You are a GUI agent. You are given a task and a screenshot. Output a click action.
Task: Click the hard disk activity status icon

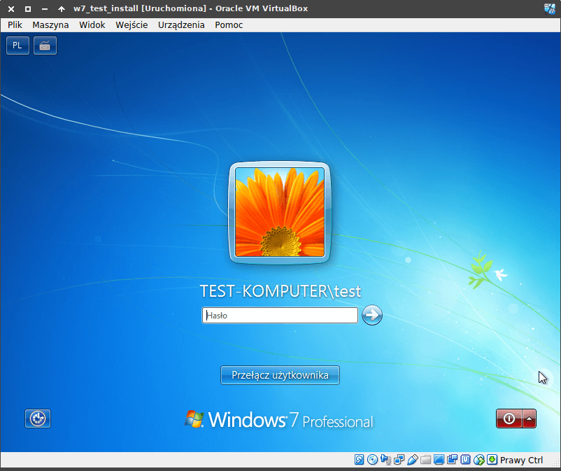[359, 460]
